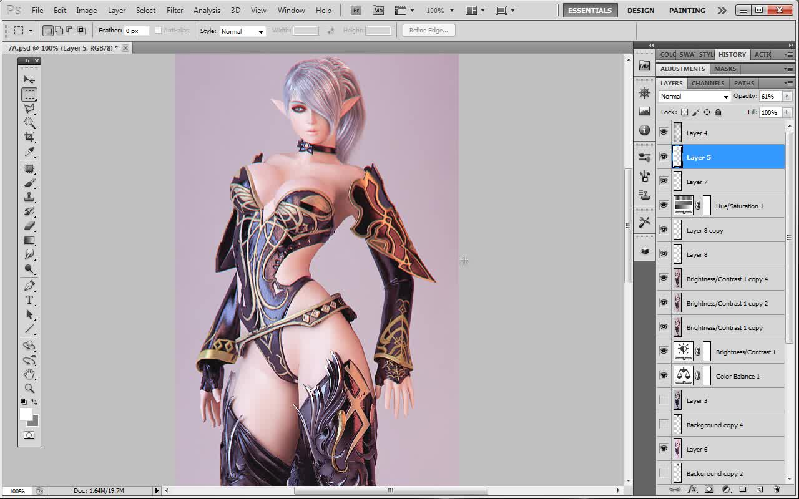Switch to the Masks tab
The width and height of the screenshot is (799, 499).
coord(725,69)
